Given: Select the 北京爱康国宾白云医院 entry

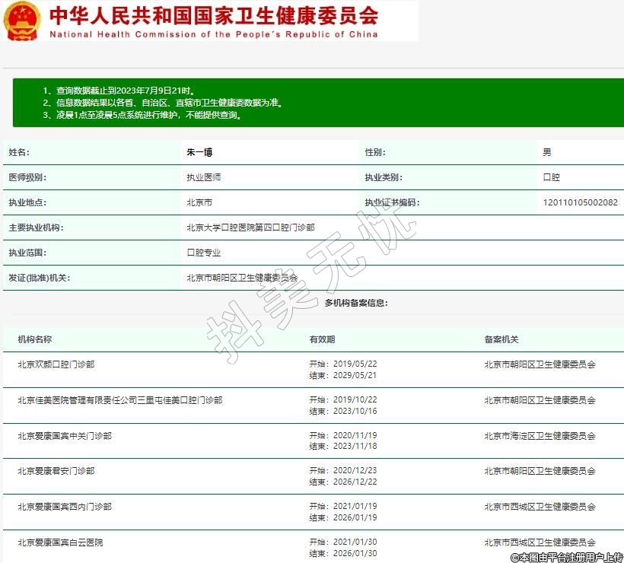Looking at the screenshot, I should [60, 542].
